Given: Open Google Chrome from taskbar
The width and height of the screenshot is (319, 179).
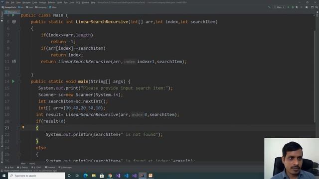Looking at the screenshot, I should [x=110, y=176].
